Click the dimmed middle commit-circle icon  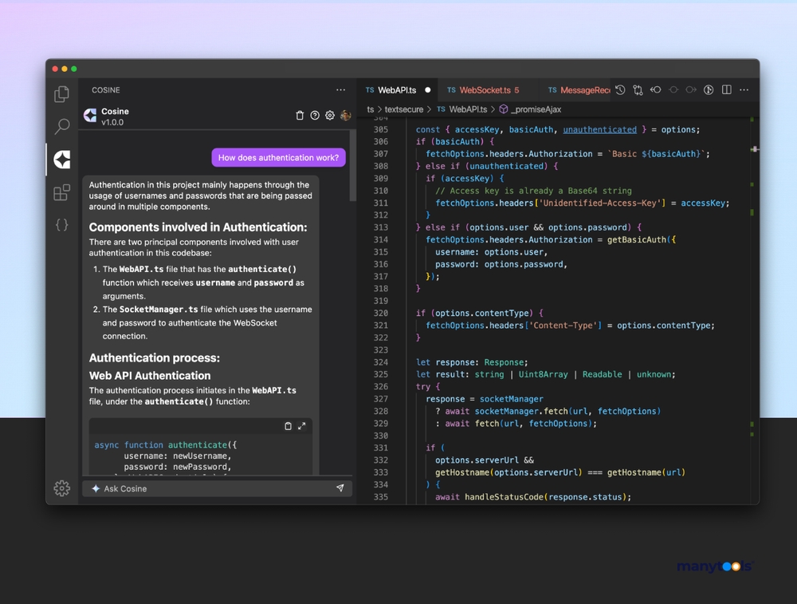click(x=673, y=90)
